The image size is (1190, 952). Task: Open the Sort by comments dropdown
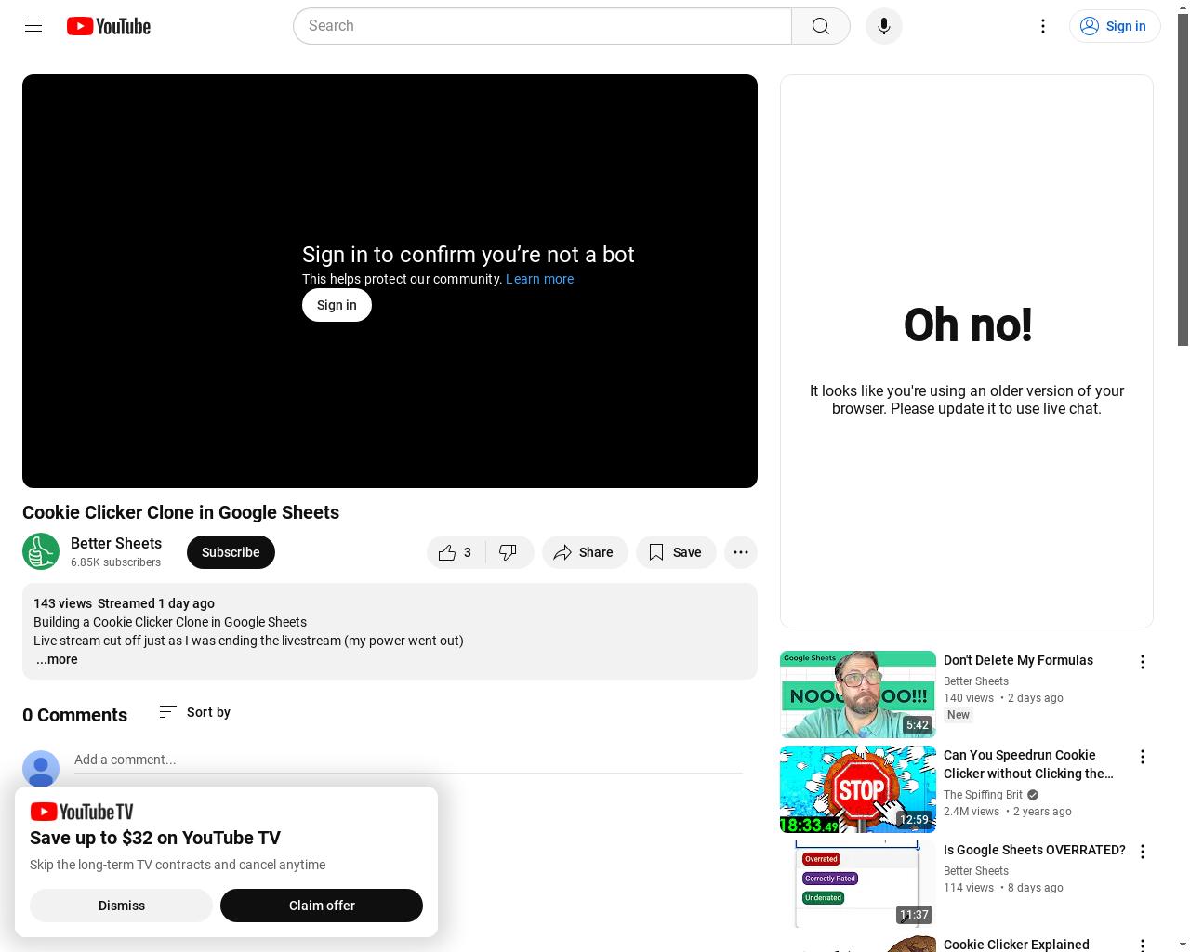pyautogui.click(x=195, y=712)
